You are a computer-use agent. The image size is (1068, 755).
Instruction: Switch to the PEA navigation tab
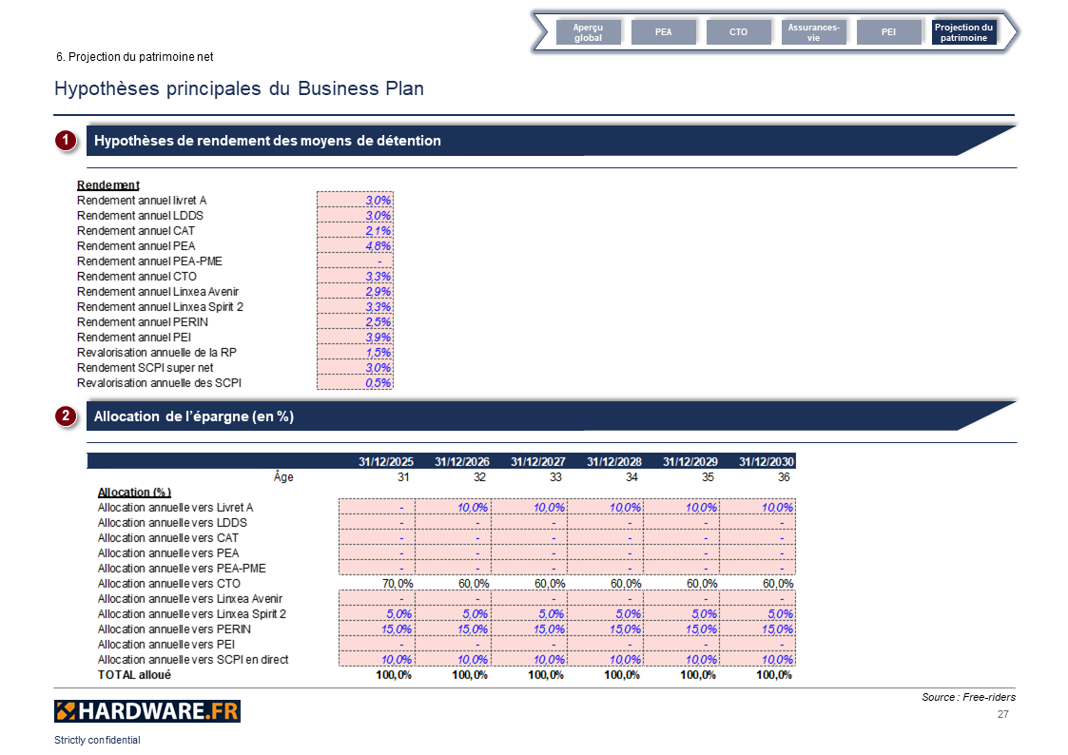click(664, 32)
